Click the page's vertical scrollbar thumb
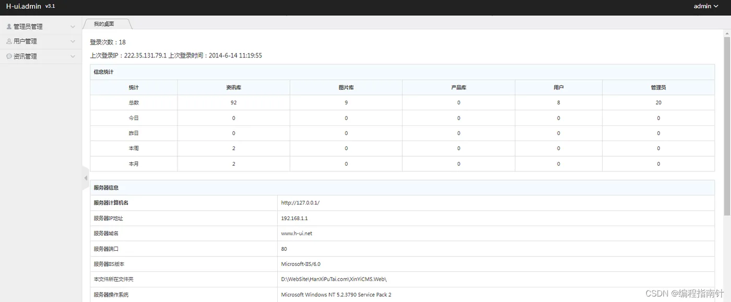 [x=727, y=125]
